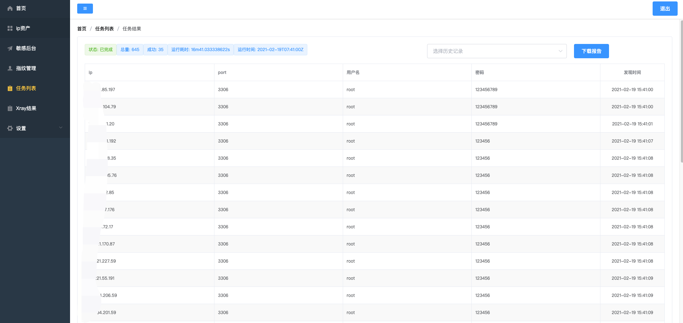Image resolution: width=683 pixels, height=323 pixels.
Task: Click the 退出 logout button
Action: coord(665,9)
